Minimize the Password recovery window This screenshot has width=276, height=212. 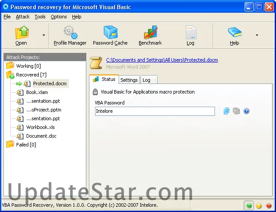[249, 7]
